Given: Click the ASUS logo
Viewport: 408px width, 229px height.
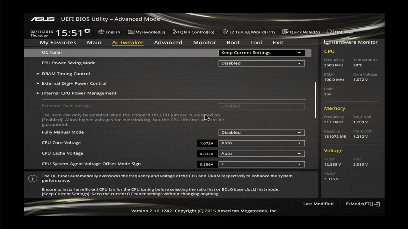Looking at the screenshot, I should coord(43,19).
